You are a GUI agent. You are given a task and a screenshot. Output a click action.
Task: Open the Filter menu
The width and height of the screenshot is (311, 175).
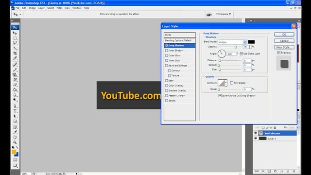[x=59, y=8]
